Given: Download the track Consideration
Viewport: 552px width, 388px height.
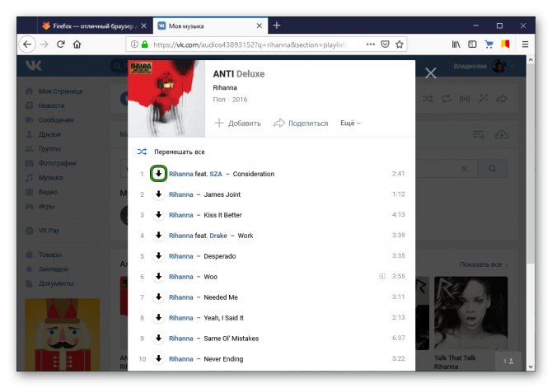Looking at the screenshot, I should (x=158, y=174).
